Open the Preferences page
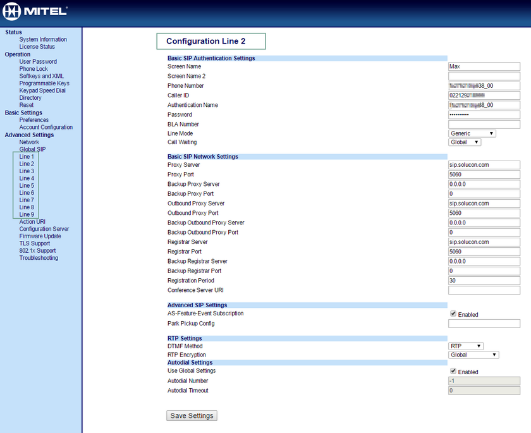The height and width of the screenshot is (433, 531). pyautogui.click(x=34, y=119)
